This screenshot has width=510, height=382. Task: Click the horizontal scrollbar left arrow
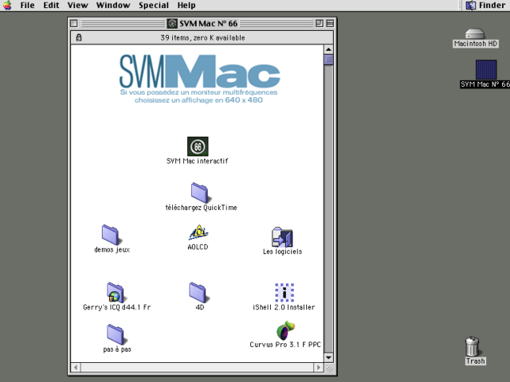76,368
